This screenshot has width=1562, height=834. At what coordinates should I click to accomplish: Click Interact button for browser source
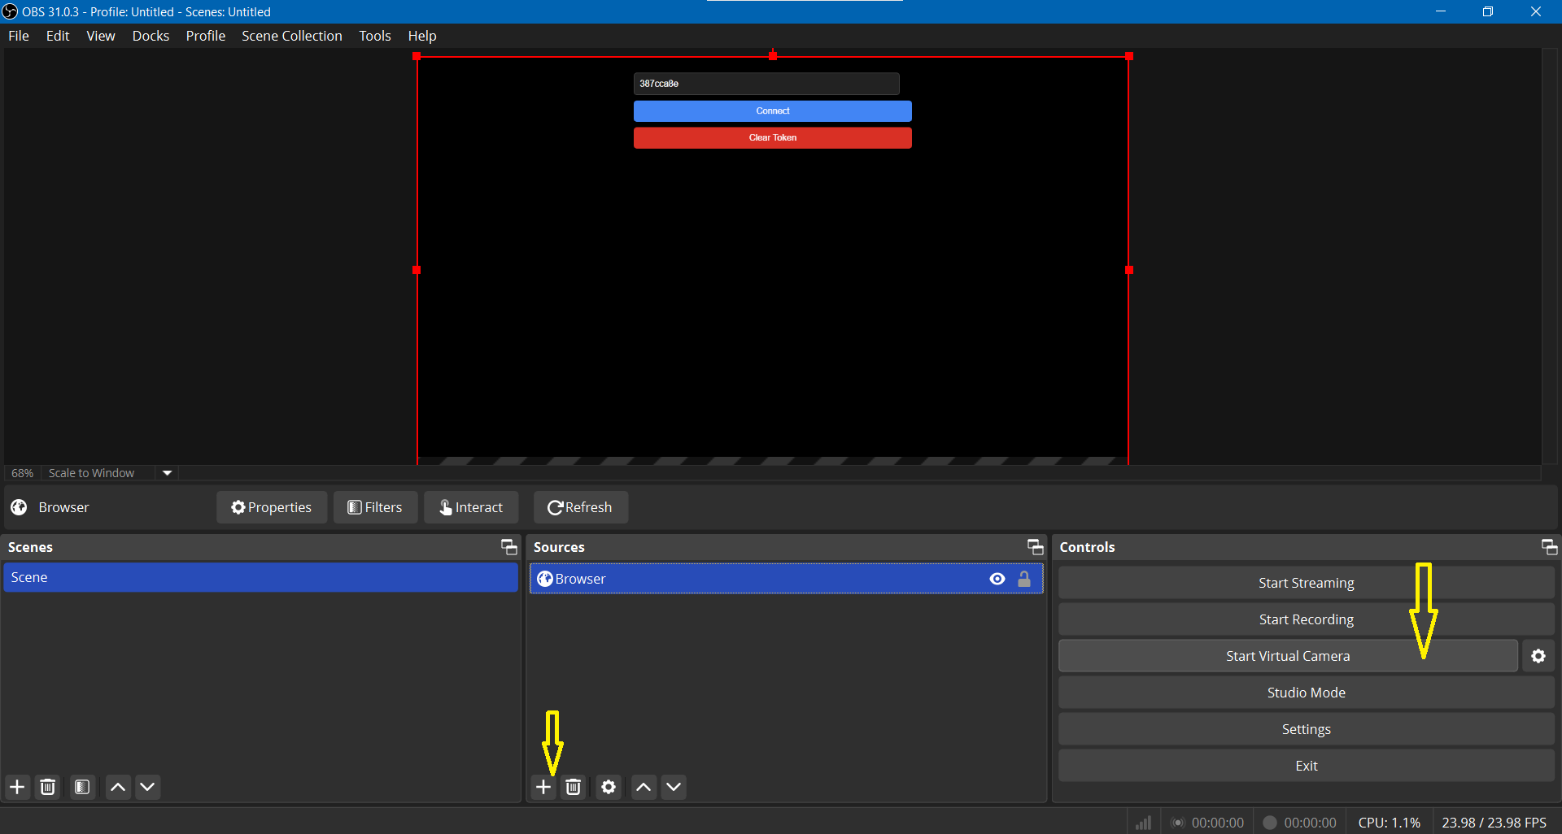(471, 507)
